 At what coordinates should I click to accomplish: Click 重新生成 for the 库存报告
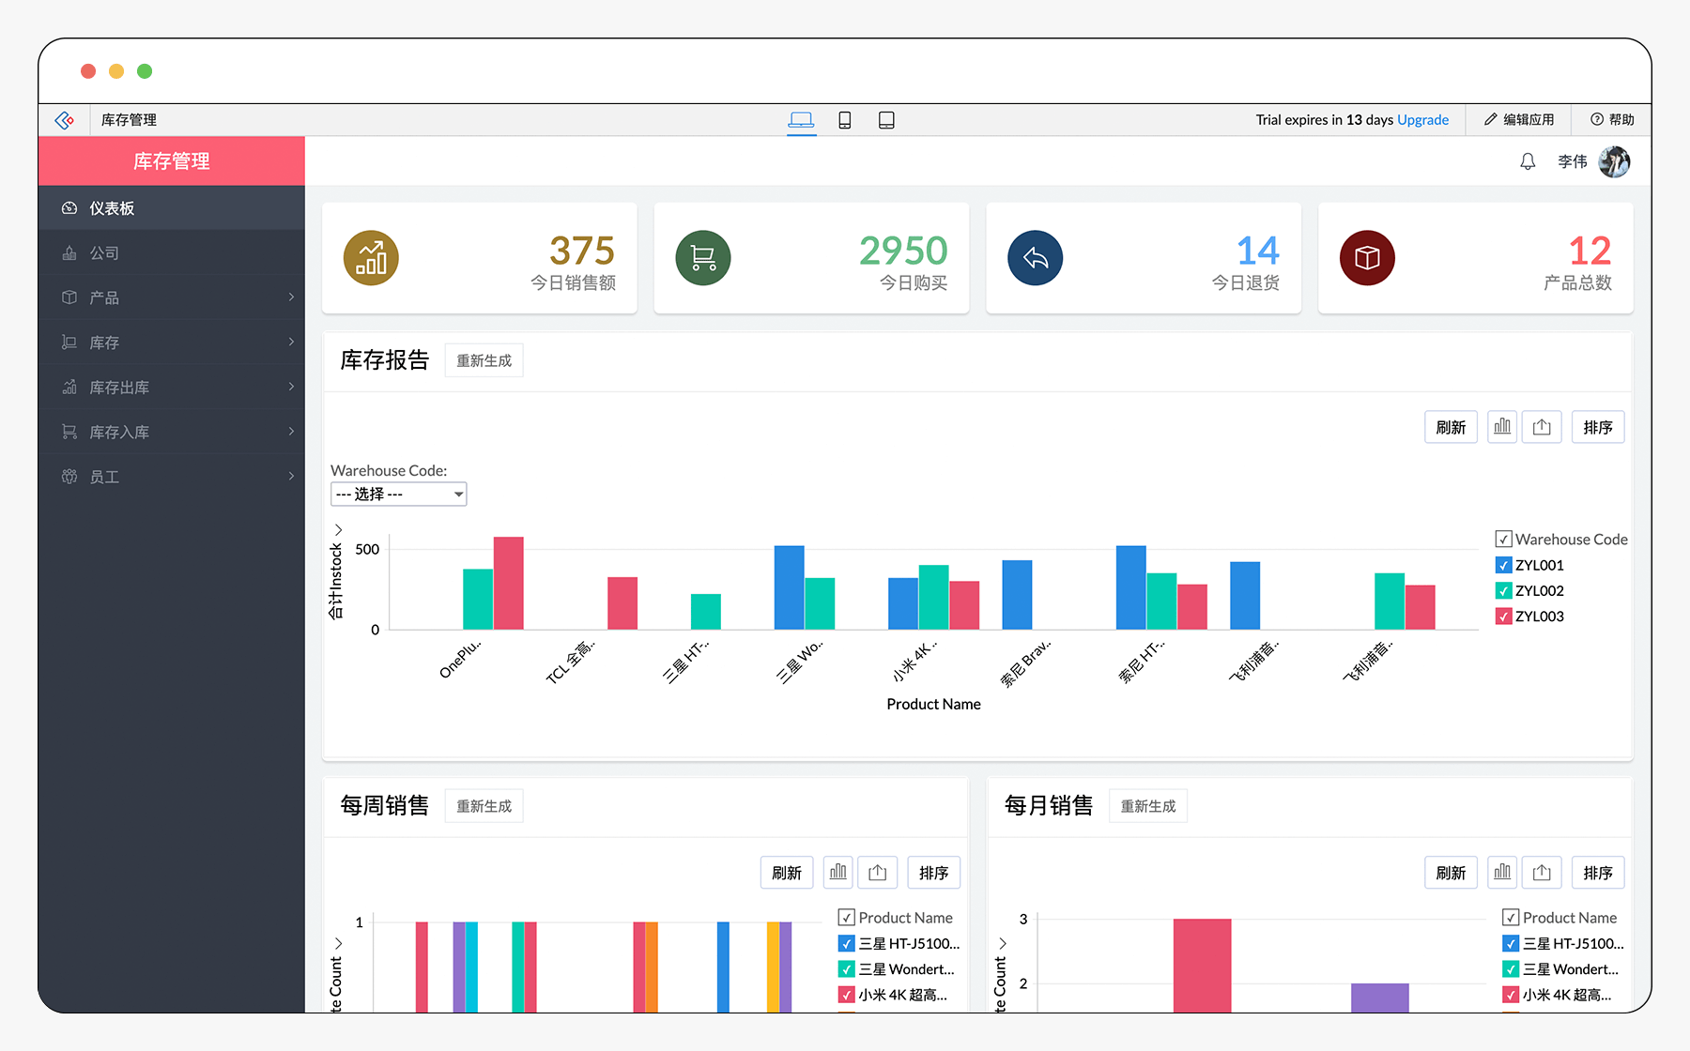(x=484, y=360)
